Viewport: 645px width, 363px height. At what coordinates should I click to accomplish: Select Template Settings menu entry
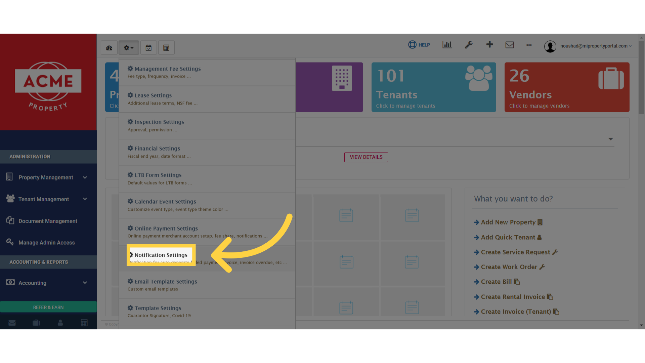point(207,312)
